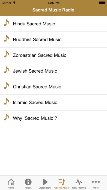Click music note beside Hindu Sacred Music
Viewport: 107px width, 190px height.
pyautogui.click(x=7, y=23)
